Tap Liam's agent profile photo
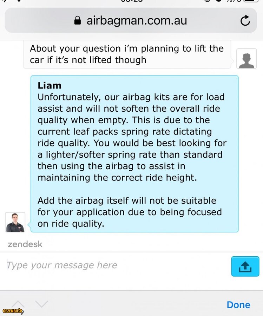 [x=15, y=222]
